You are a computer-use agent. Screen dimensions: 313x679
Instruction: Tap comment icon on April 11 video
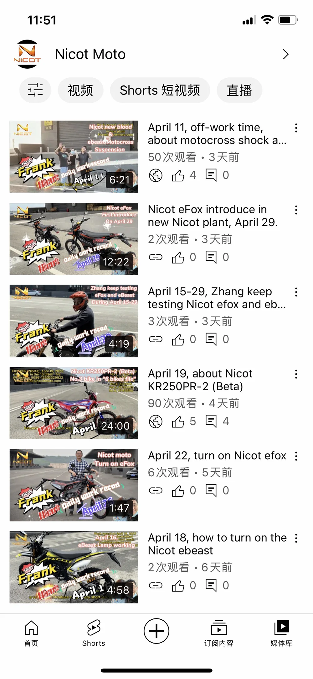[x=211, y=175]
